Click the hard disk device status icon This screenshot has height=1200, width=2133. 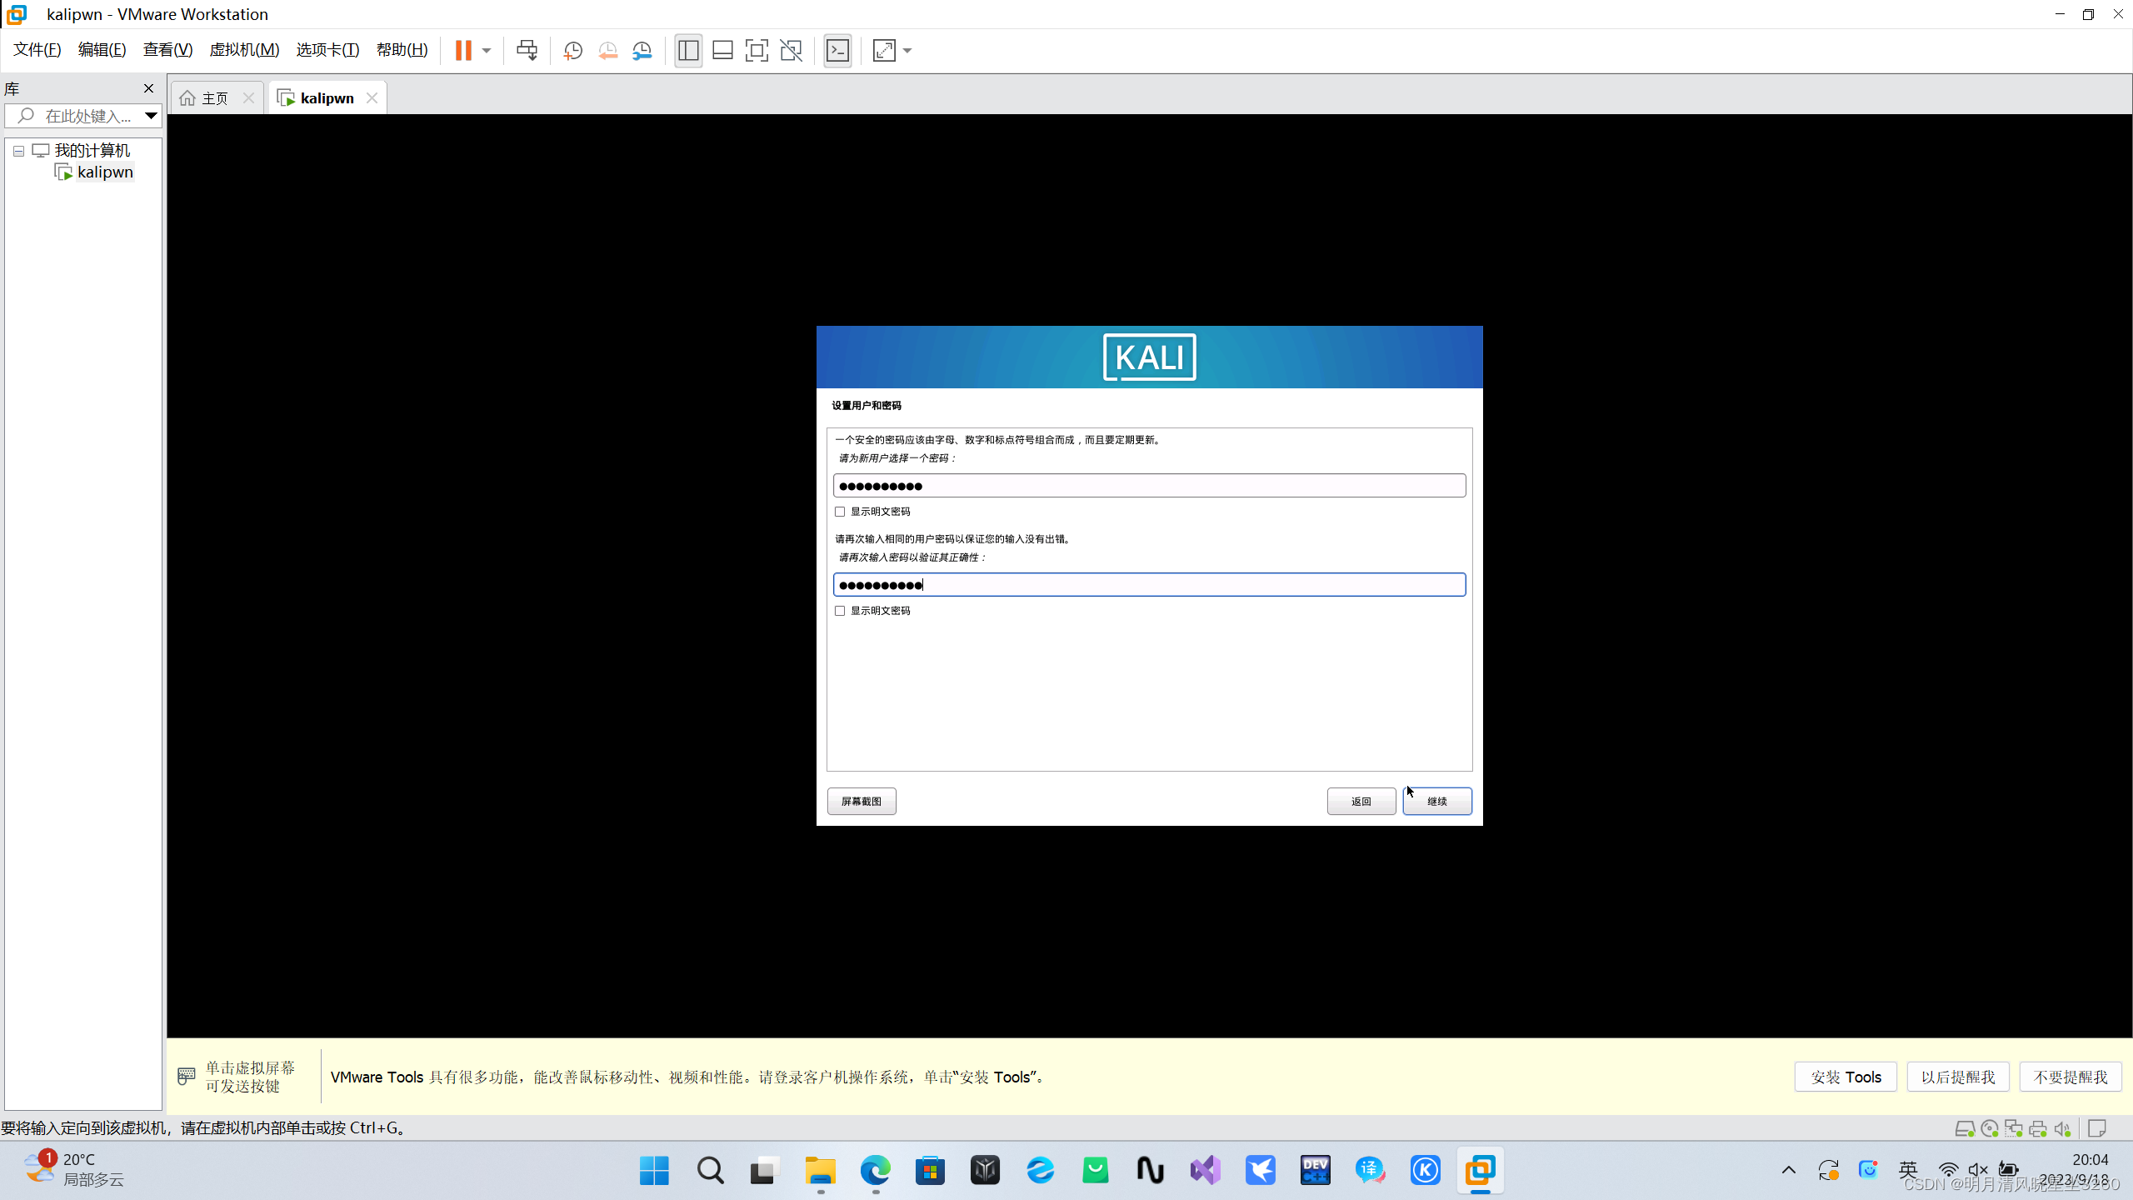pos(1965,1129)
